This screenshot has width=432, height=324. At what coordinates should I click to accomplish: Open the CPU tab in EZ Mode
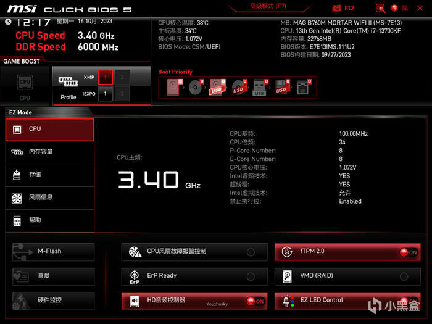[49, 130]
